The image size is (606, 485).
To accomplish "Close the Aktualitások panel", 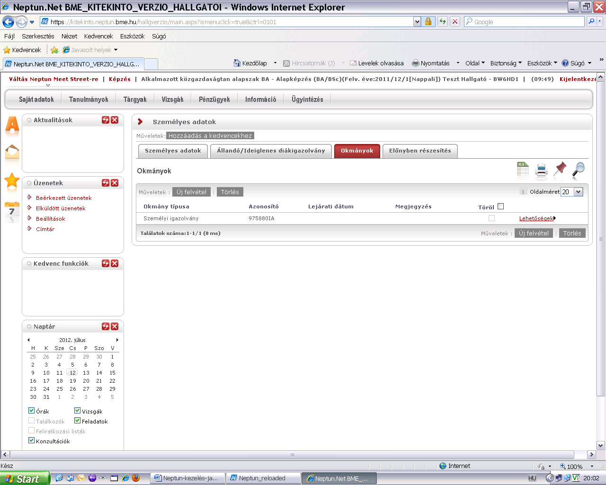I will tap(115, 120).
